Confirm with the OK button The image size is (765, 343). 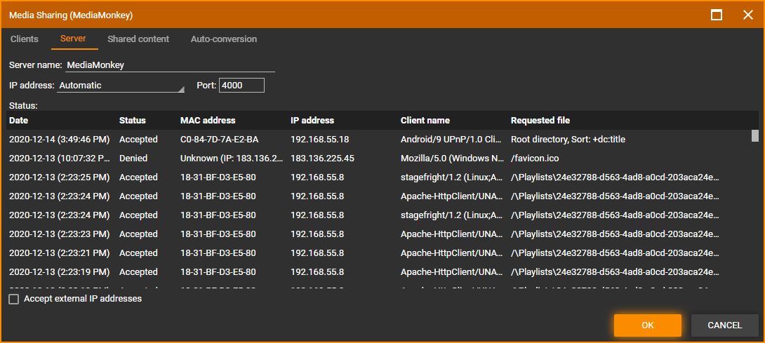pyautogui.click(x=647, y=325)
